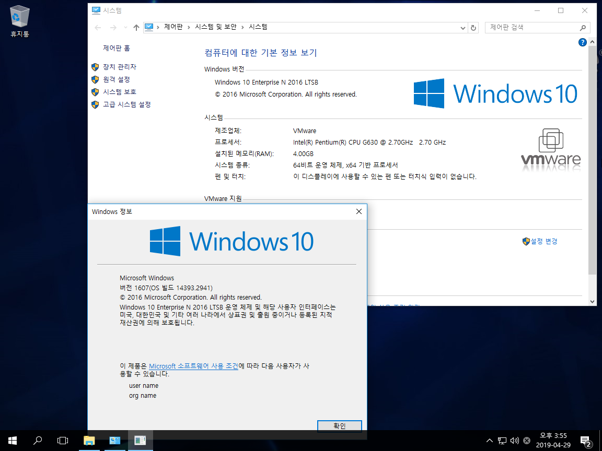
Task: Click the forward navigation arrow
Action: 113,28
